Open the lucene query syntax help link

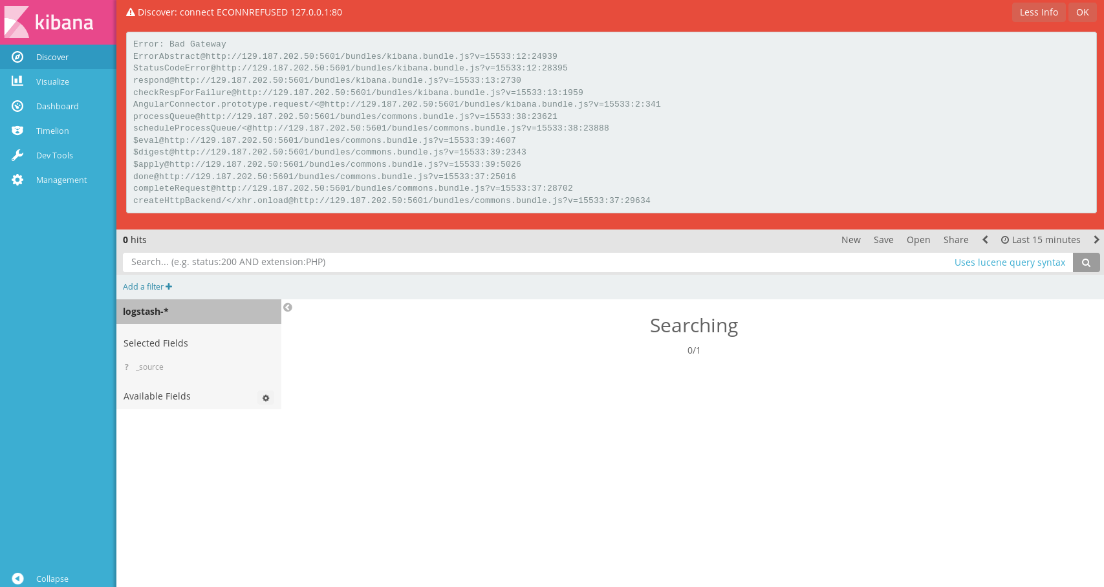pos(1010,262)
